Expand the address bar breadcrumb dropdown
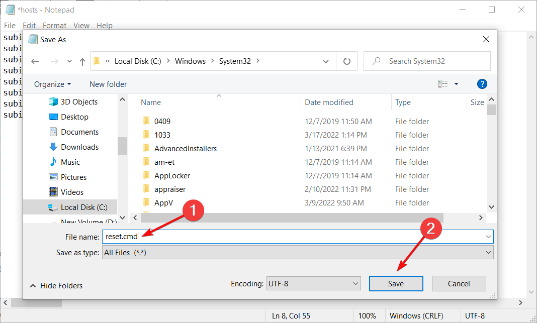 (325, 61)
